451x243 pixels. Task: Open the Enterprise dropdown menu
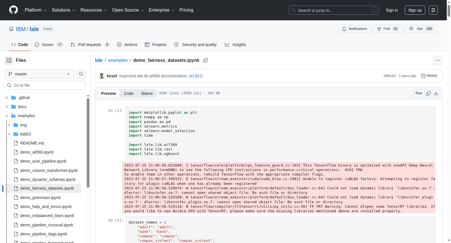(x=162, y=10)
